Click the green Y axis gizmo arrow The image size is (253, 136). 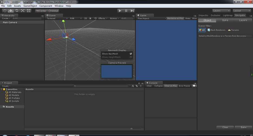pyautogui.click(x=64, y=21)
